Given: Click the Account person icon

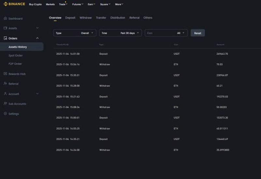Looking at the screenshot, I should [x=5, y=94].
